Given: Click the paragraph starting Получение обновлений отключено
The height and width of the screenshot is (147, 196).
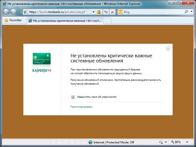Looking at the screenshot, I should [x=116, y=82].
